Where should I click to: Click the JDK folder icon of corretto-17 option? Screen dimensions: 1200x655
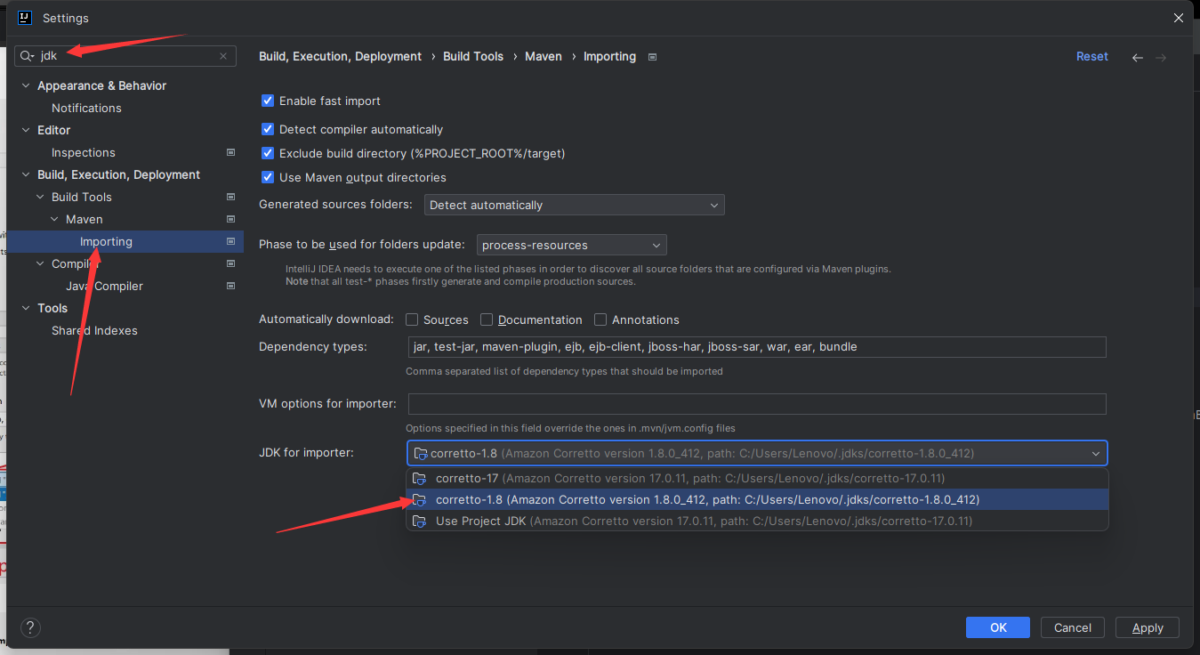click(420, 478)
